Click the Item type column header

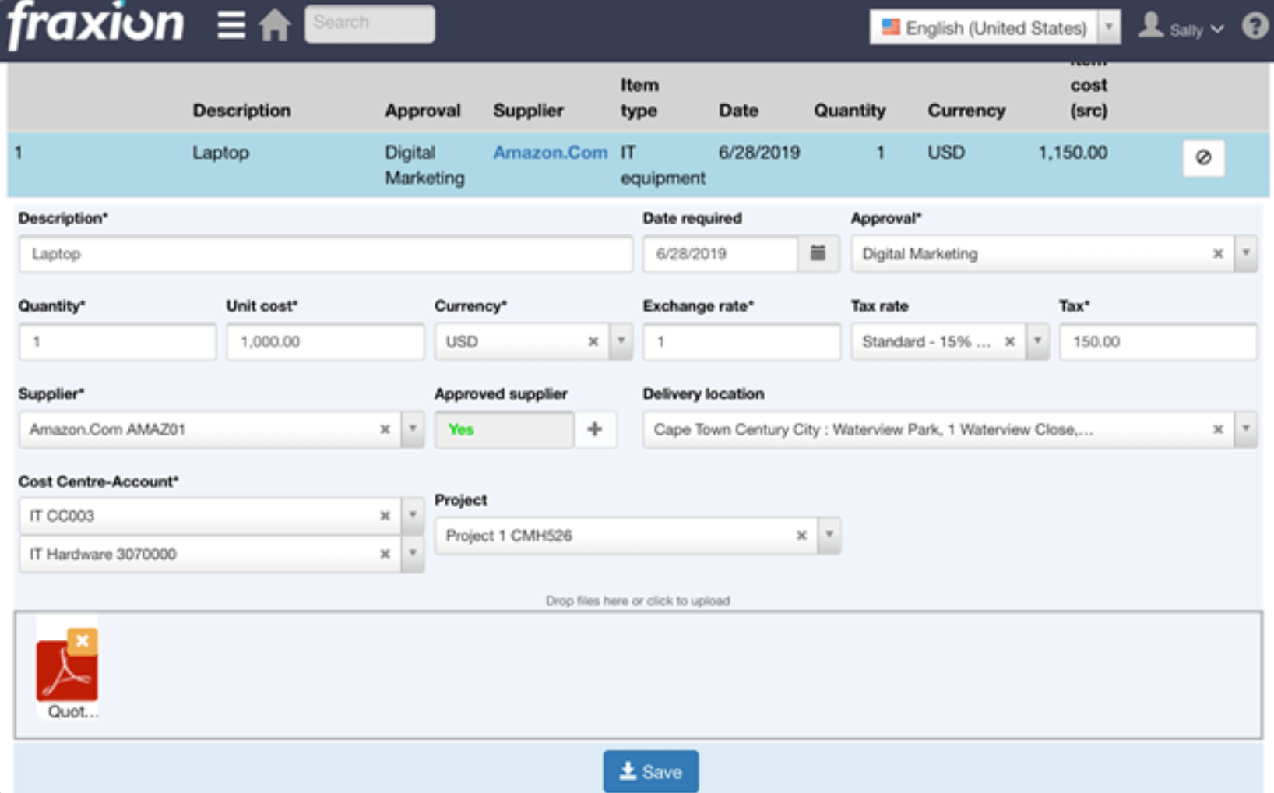pos(639,97)
